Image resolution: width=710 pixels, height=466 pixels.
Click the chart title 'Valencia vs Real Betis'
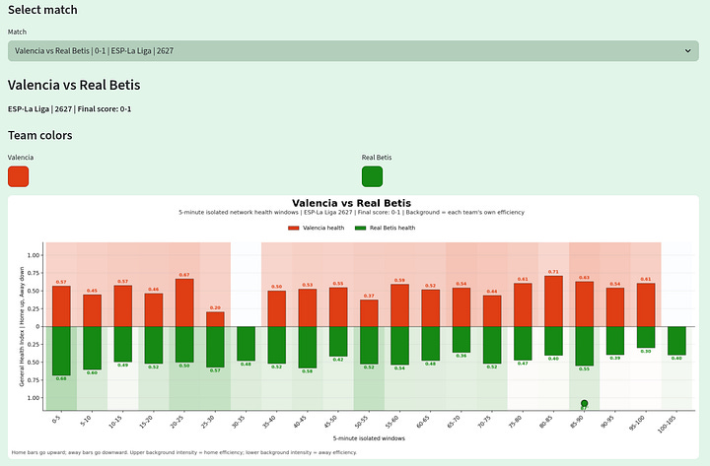(x=351, y=203)
